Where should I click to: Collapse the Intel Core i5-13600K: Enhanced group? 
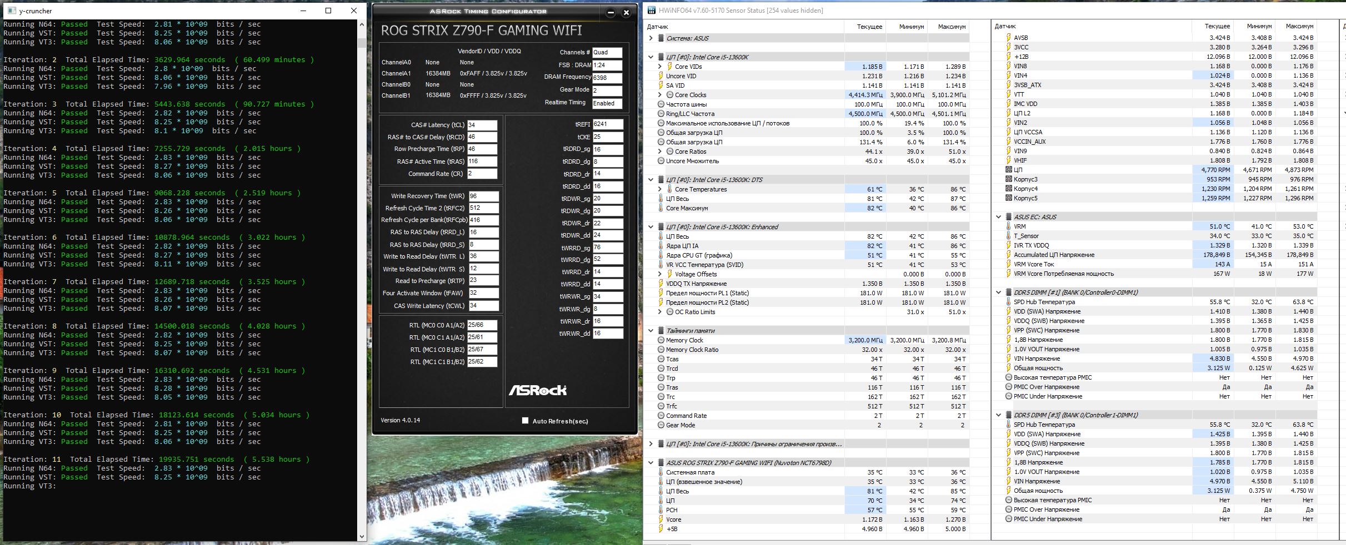[651, 227]
